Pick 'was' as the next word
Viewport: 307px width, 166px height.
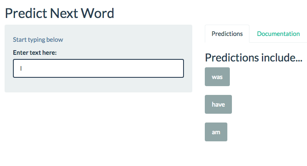point(217,77)
